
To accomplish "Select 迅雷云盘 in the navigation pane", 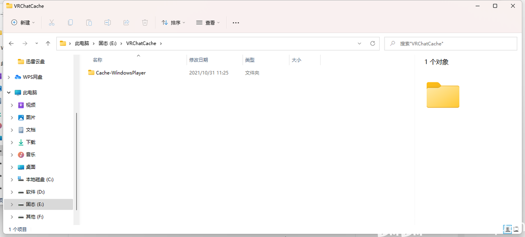I will 31,62.
